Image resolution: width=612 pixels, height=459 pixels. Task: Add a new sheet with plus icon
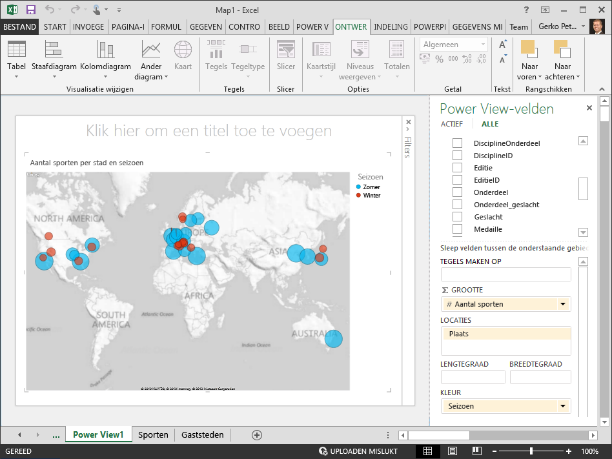[x=257, y=435]
